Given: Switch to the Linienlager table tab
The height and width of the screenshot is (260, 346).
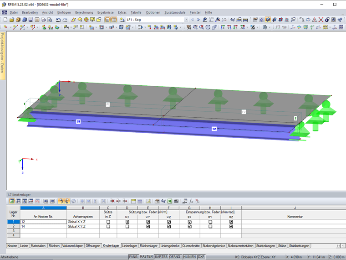Looking at the screenshot, I should click(x=130, y=245).
